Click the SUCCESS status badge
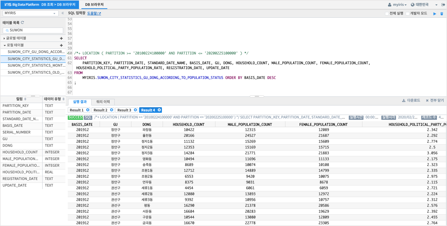The height and width of the screenshot is (226, 447). tap(75, 117)
